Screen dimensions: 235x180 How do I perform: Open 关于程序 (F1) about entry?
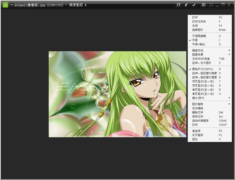click(x=210, y=135)
